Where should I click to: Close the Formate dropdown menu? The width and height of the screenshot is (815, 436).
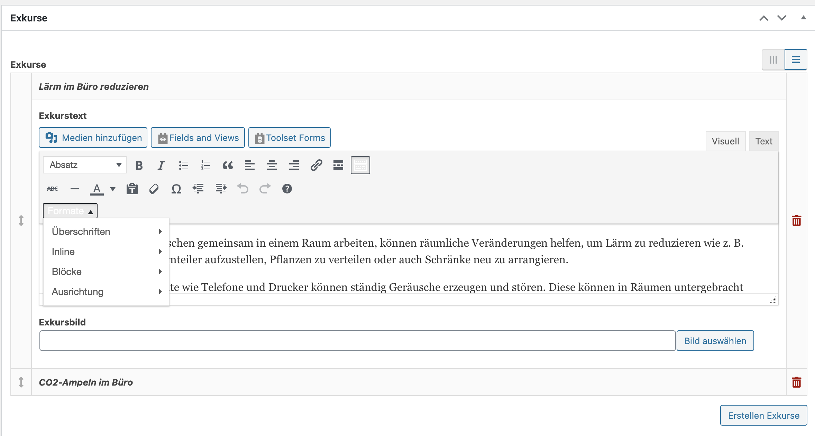tap(70, 211)
